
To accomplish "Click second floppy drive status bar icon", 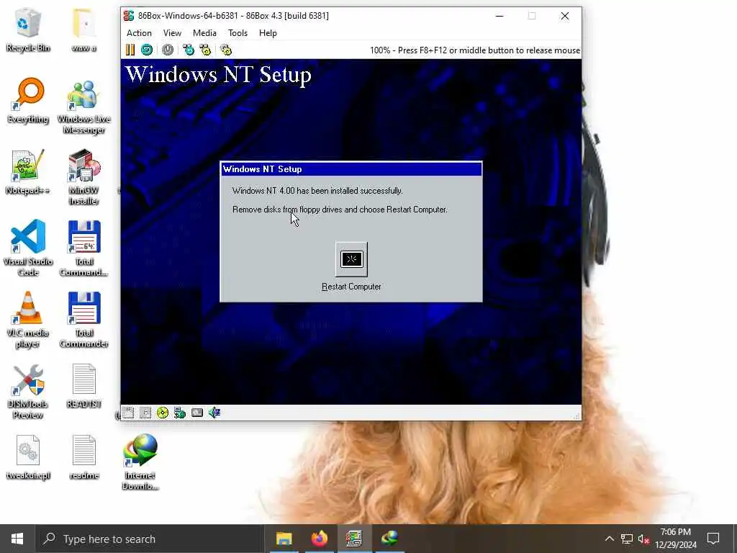I will (x=145, y=413).
